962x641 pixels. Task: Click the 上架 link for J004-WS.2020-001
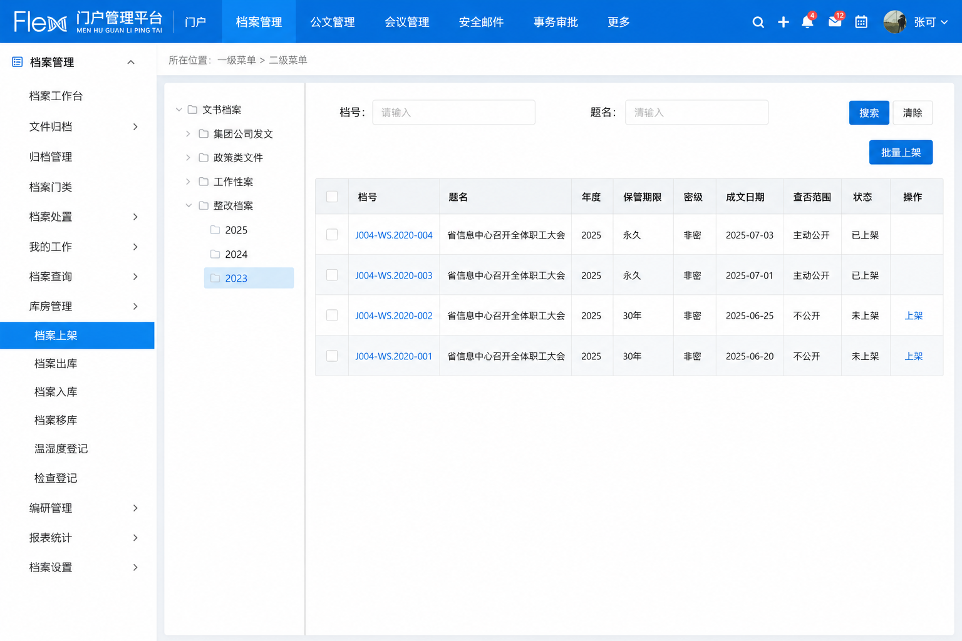(x=914, y=356)
